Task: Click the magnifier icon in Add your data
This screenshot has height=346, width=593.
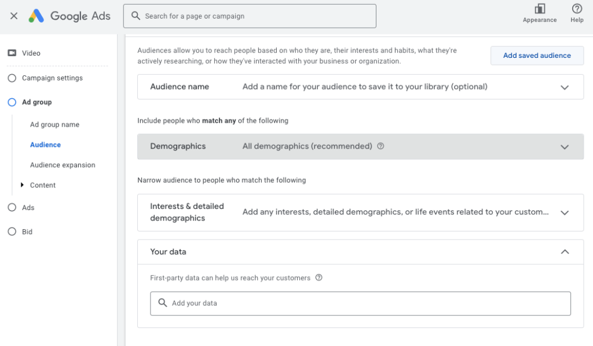Action: click(x=163, y=303)
